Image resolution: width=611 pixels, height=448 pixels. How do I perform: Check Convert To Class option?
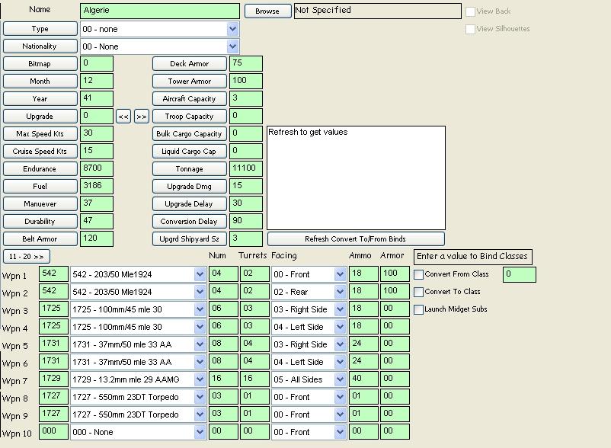tap(418, 292)
